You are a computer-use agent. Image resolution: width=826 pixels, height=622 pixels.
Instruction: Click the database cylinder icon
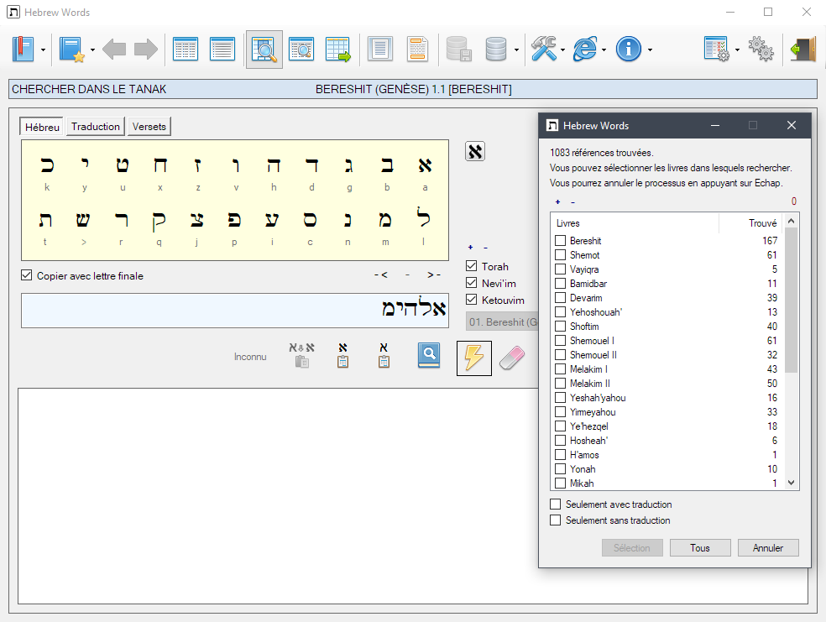point(496,50)
